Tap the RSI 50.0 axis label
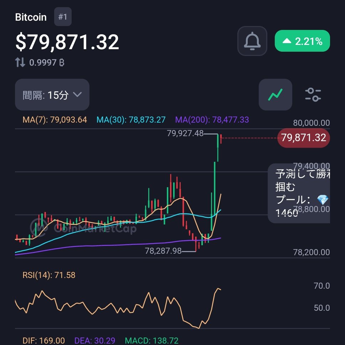The width and height of the screenshot is (345, 345). tap(322, 308)
